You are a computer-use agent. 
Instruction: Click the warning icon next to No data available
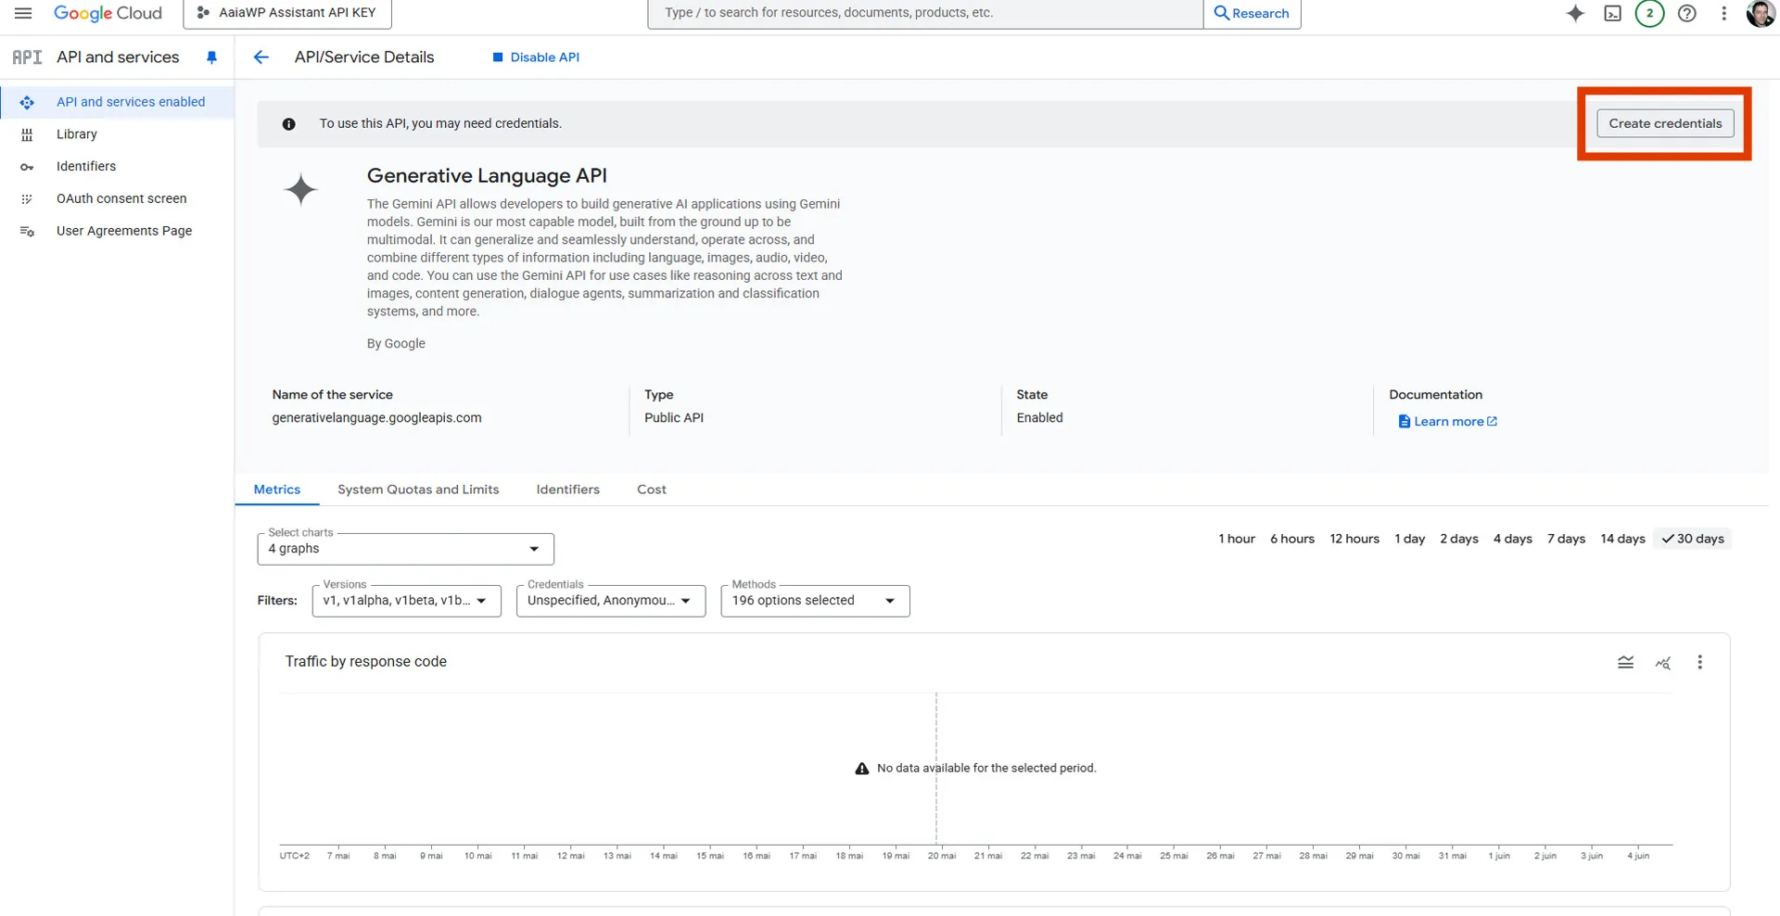point(862,769)
